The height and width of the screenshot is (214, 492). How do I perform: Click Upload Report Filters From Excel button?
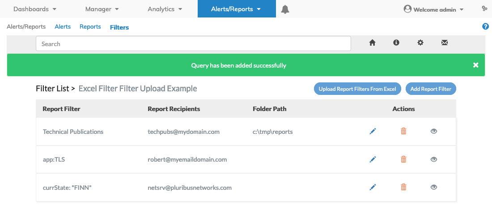pyautogui.click(x=357, y=89)
